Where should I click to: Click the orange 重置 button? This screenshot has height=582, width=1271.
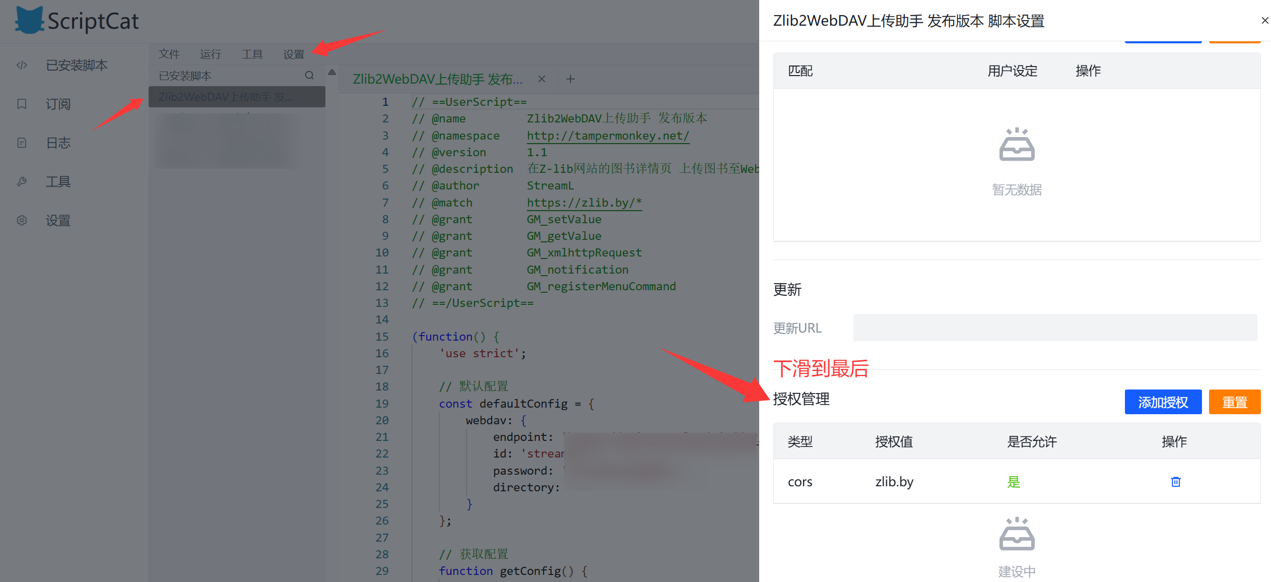click(x=1234, y=402)
